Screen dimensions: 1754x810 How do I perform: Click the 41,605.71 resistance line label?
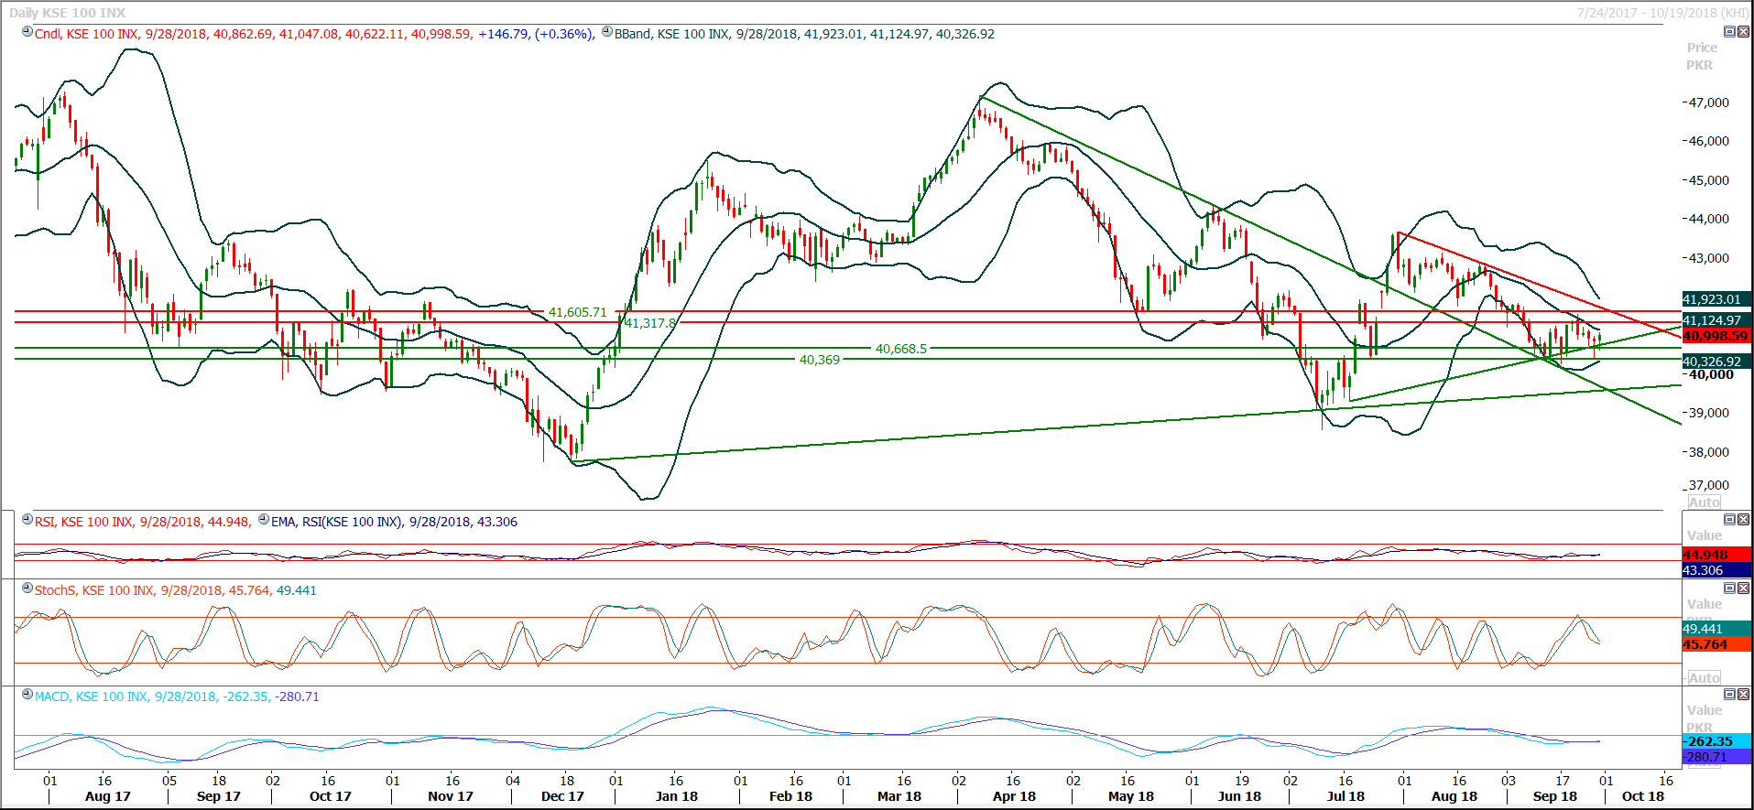click(x=577, y=312)
